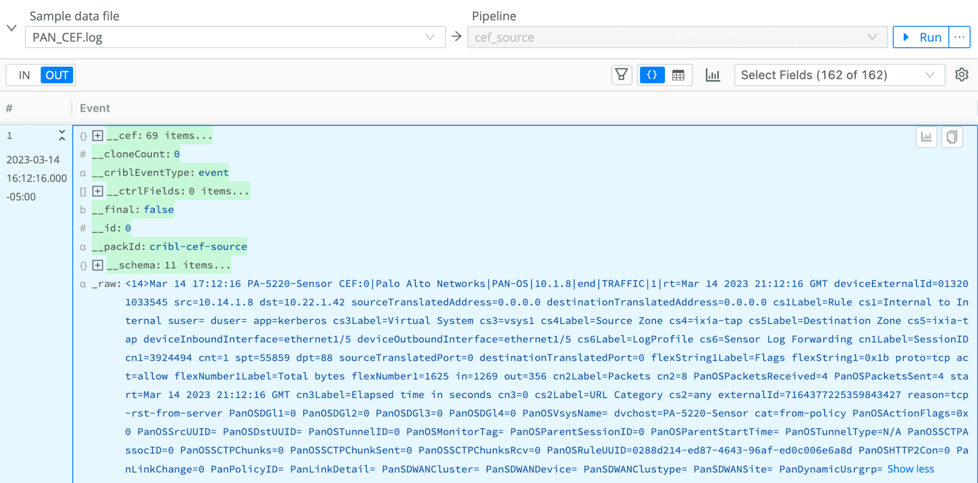Expand the __ctrlFields array
This screenshot has width=978, height=483.
click(98, 191)
